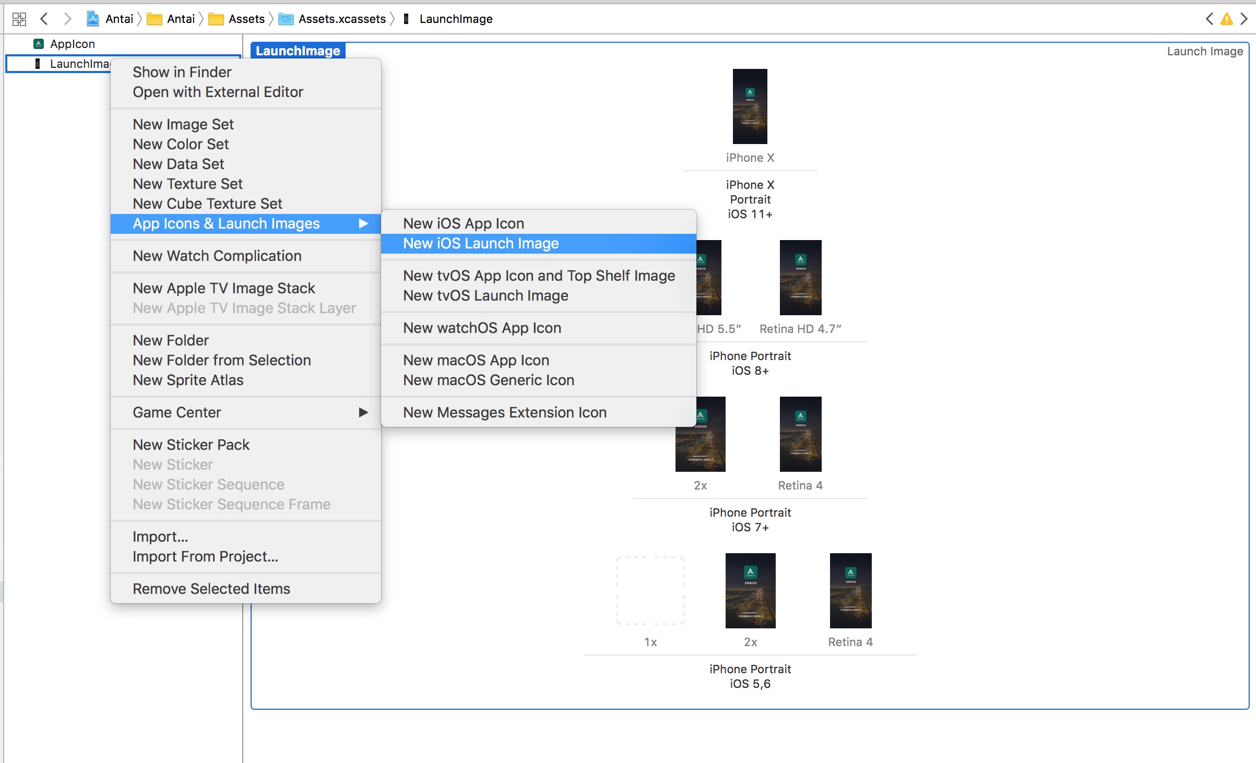
Task: Go forward with the right navigation arrow
Action: 67,19
